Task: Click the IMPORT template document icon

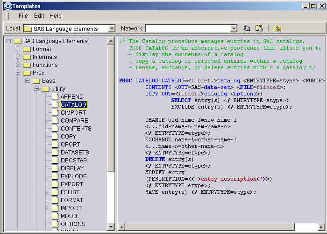Action: (55, 208)
